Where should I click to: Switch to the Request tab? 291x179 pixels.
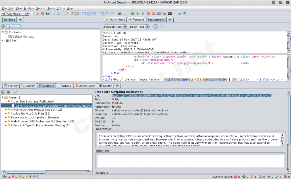[136, 20]
